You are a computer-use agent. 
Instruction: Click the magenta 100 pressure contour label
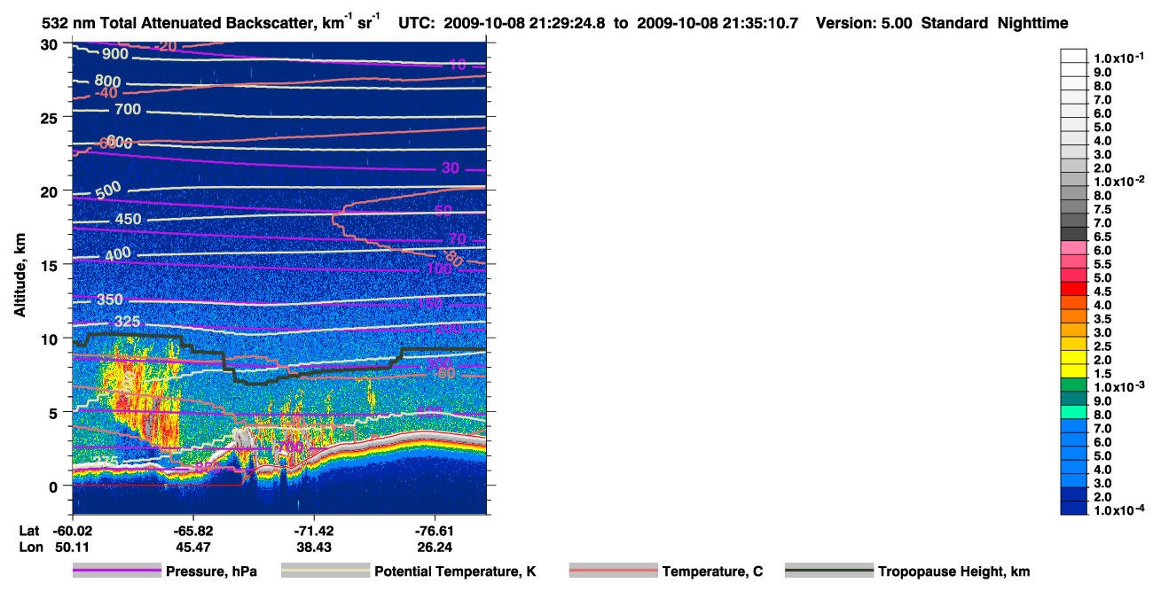point(440,268)
